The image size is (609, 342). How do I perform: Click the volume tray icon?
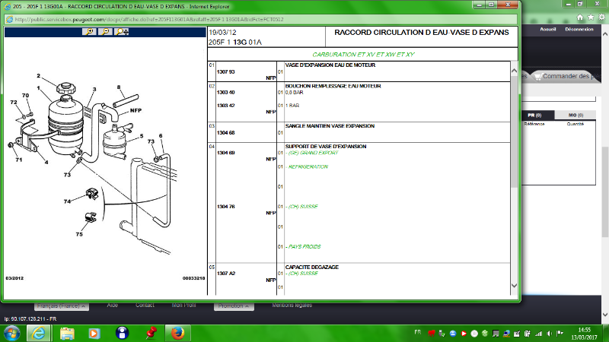click(549, 334)
